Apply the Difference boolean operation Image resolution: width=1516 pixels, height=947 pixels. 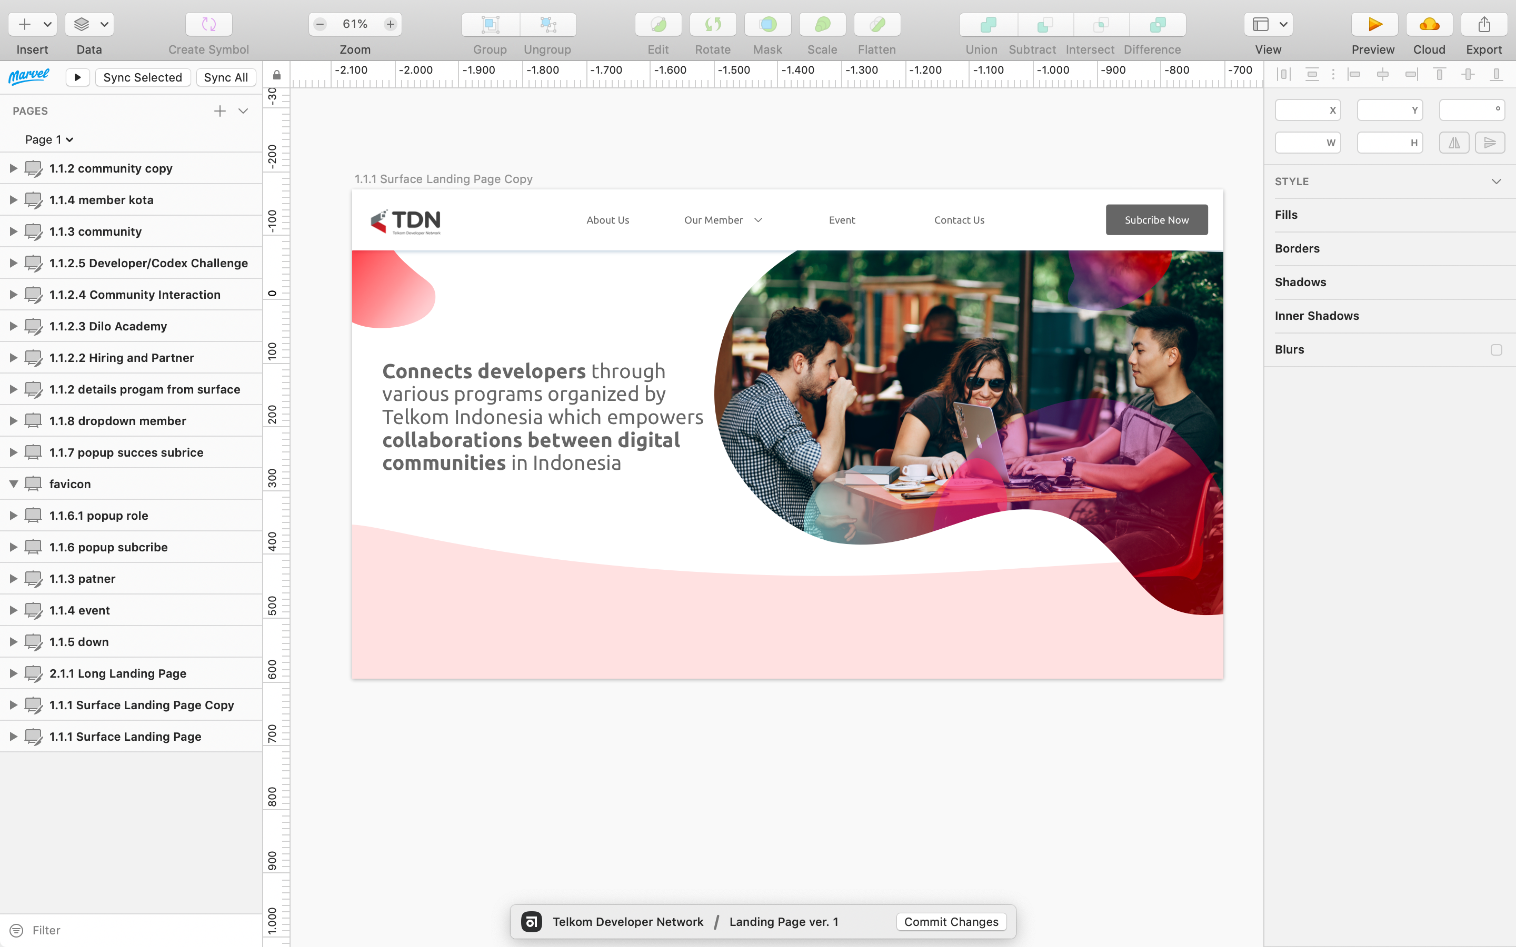[1158, 24]
